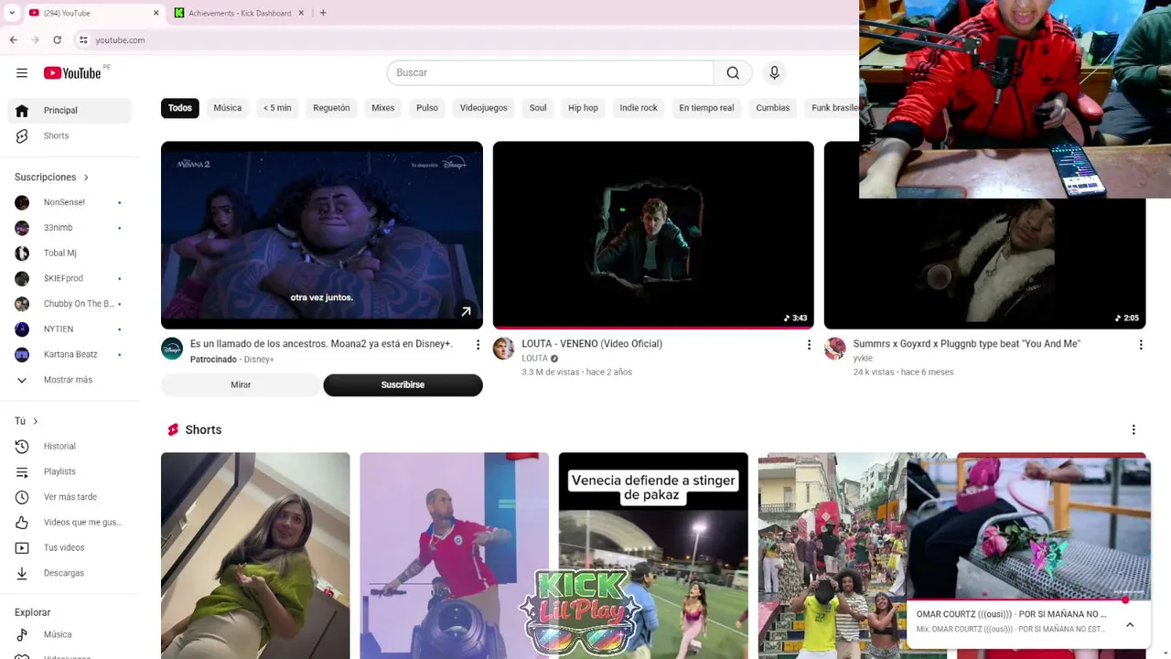
Task: Select the Cumbias filter chip
Action: click(773, 108)
